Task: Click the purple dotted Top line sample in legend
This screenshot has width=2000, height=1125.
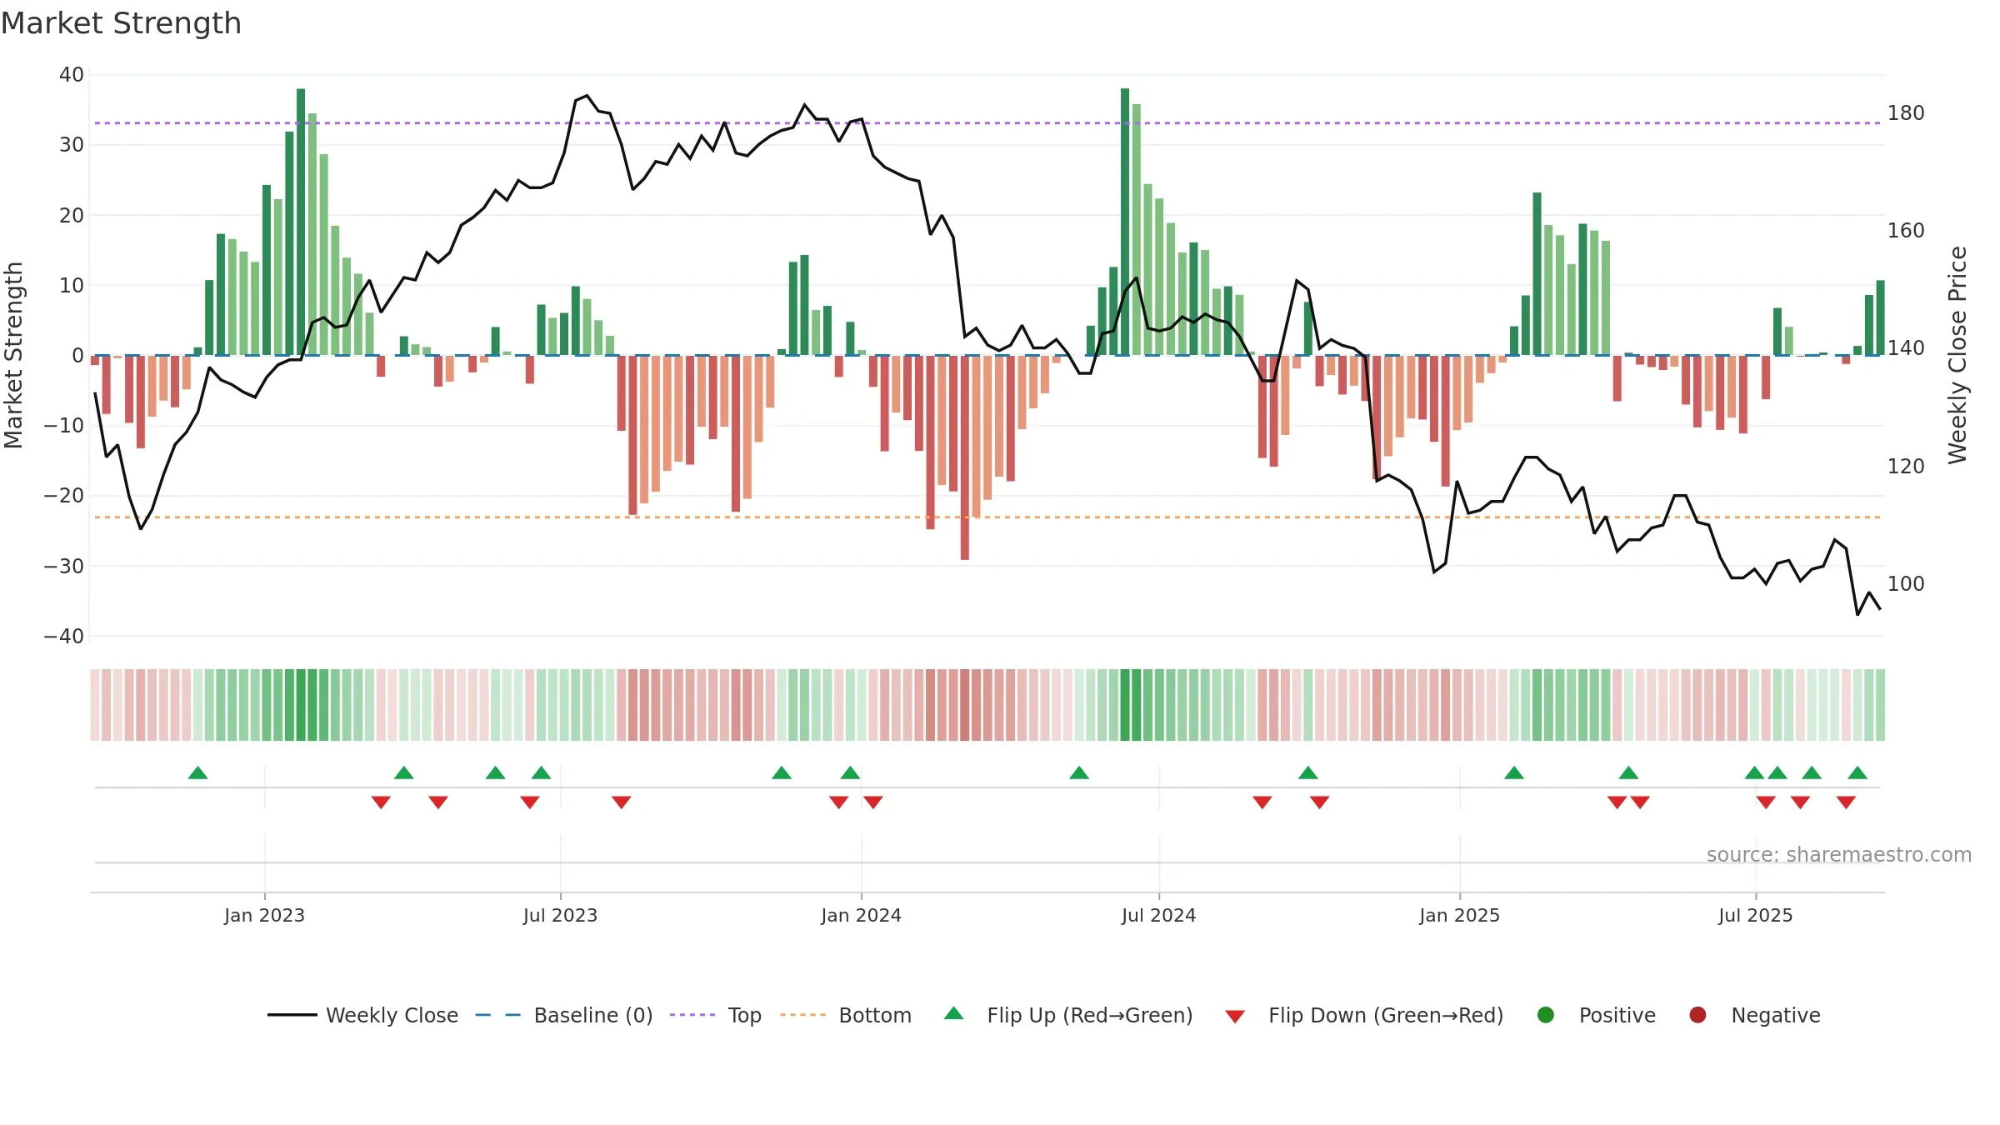Action: [692, 1015]
